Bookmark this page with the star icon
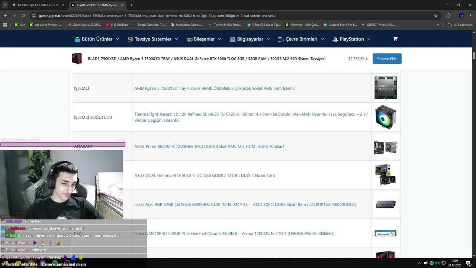The image size is (476, 268). pyautogui.click(x=436, y=16)
